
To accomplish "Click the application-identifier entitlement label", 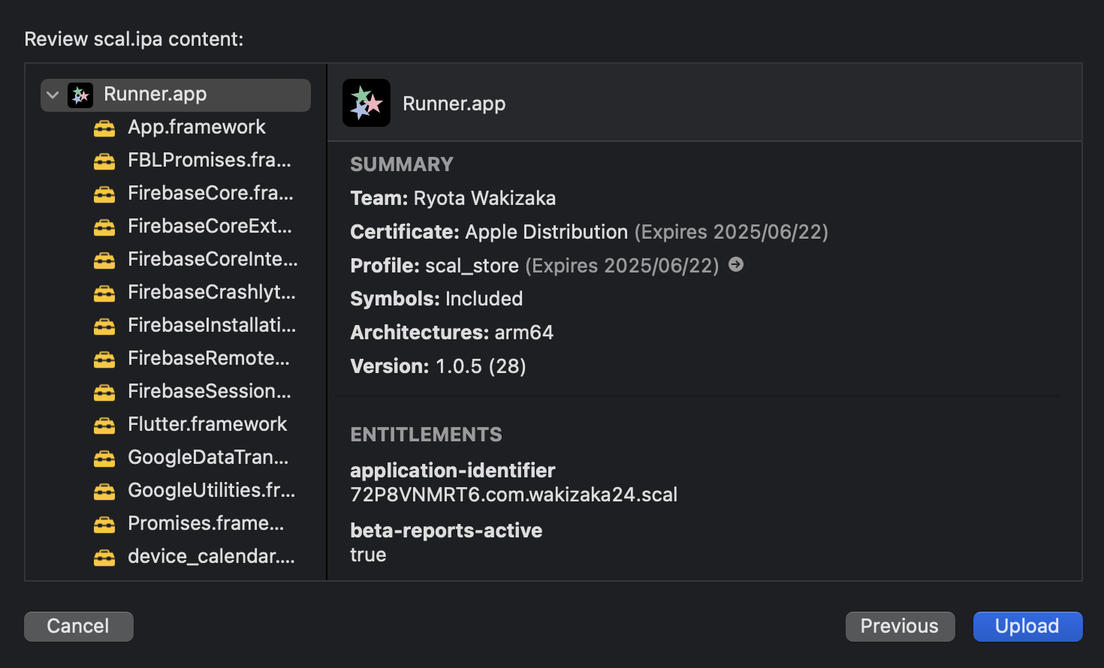I will [x=453, y=471].
